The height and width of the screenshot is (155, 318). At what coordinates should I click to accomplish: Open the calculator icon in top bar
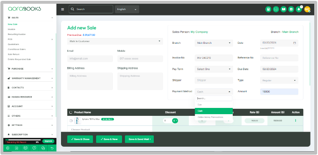(x=268, y=9)
